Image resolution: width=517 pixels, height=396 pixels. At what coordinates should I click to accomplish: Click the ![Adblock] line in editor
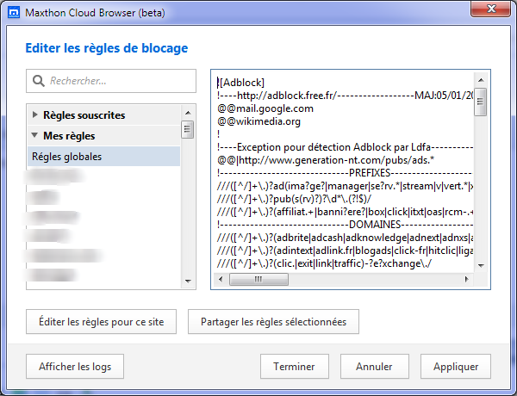pos(240,83)
